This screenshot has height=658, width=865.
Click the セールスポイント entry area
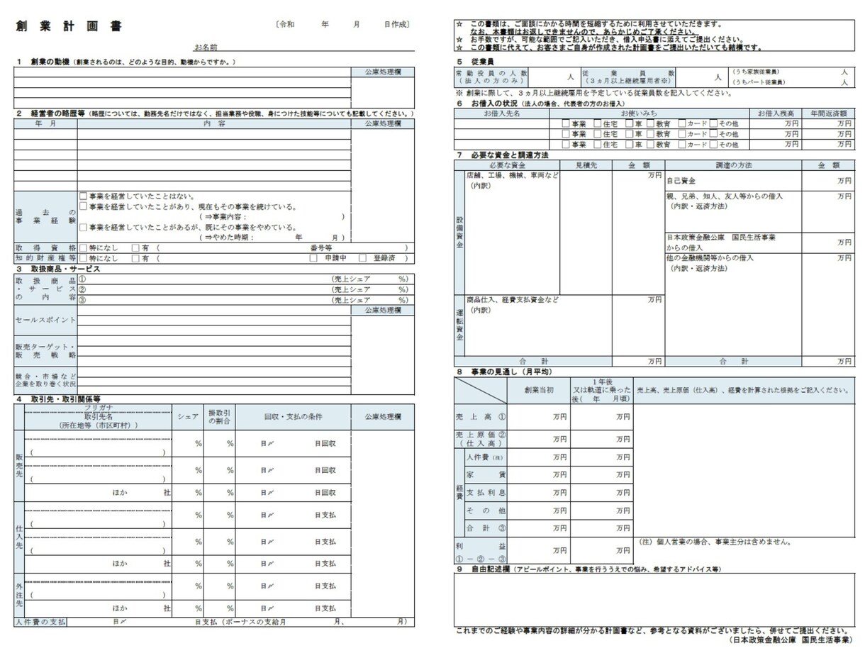[x=214, y=320]
